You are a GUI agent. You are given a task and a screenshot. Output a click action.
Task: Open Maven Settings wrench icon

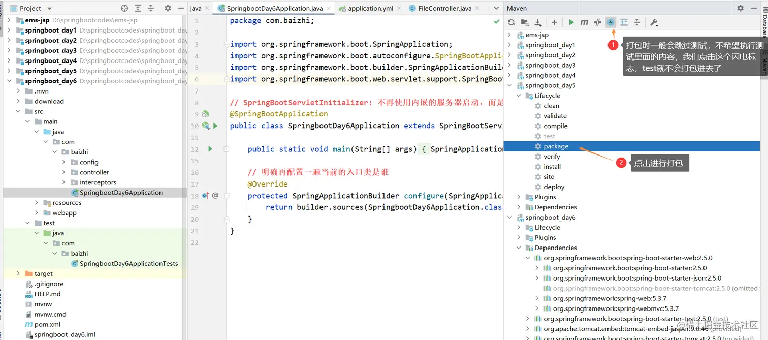654,22
